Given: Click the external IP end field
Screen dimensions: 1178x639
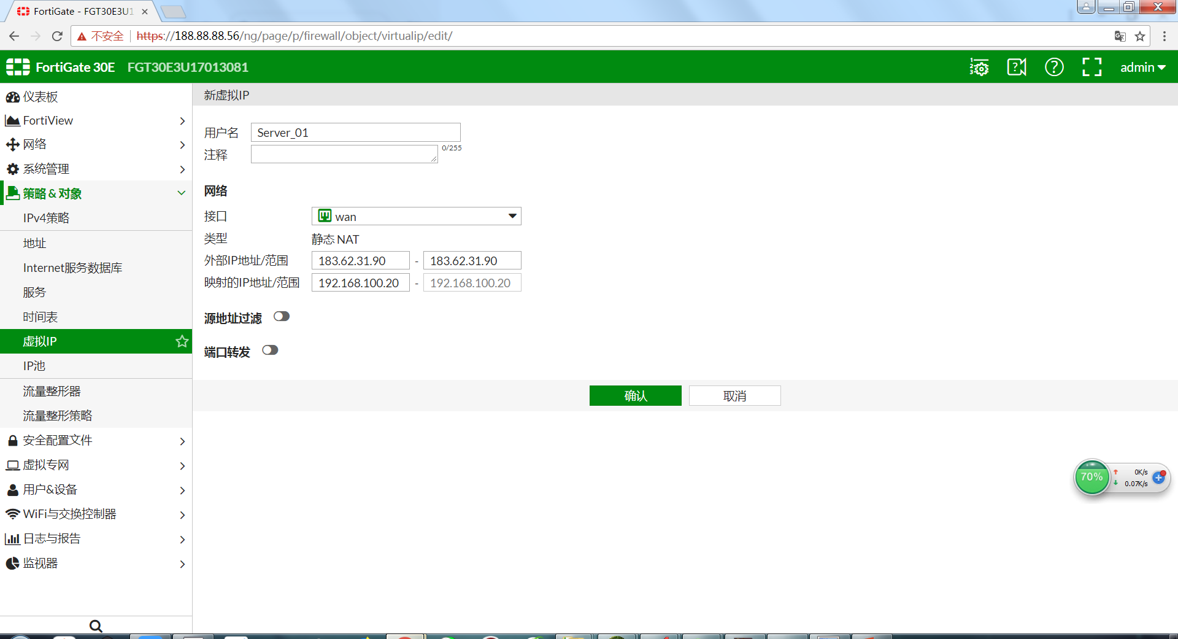Looking at the screenshot, I should [x=472, y=260].
